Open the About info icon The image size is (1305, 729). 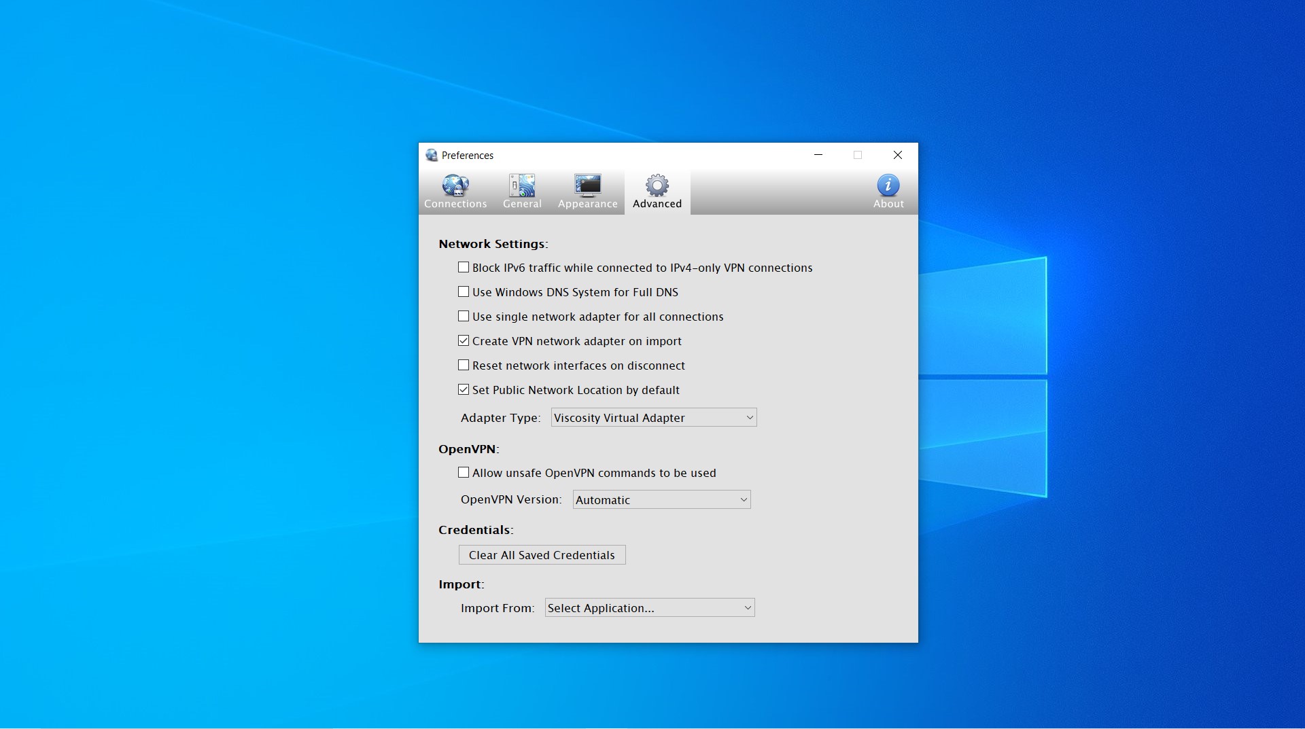coord(888,185)
